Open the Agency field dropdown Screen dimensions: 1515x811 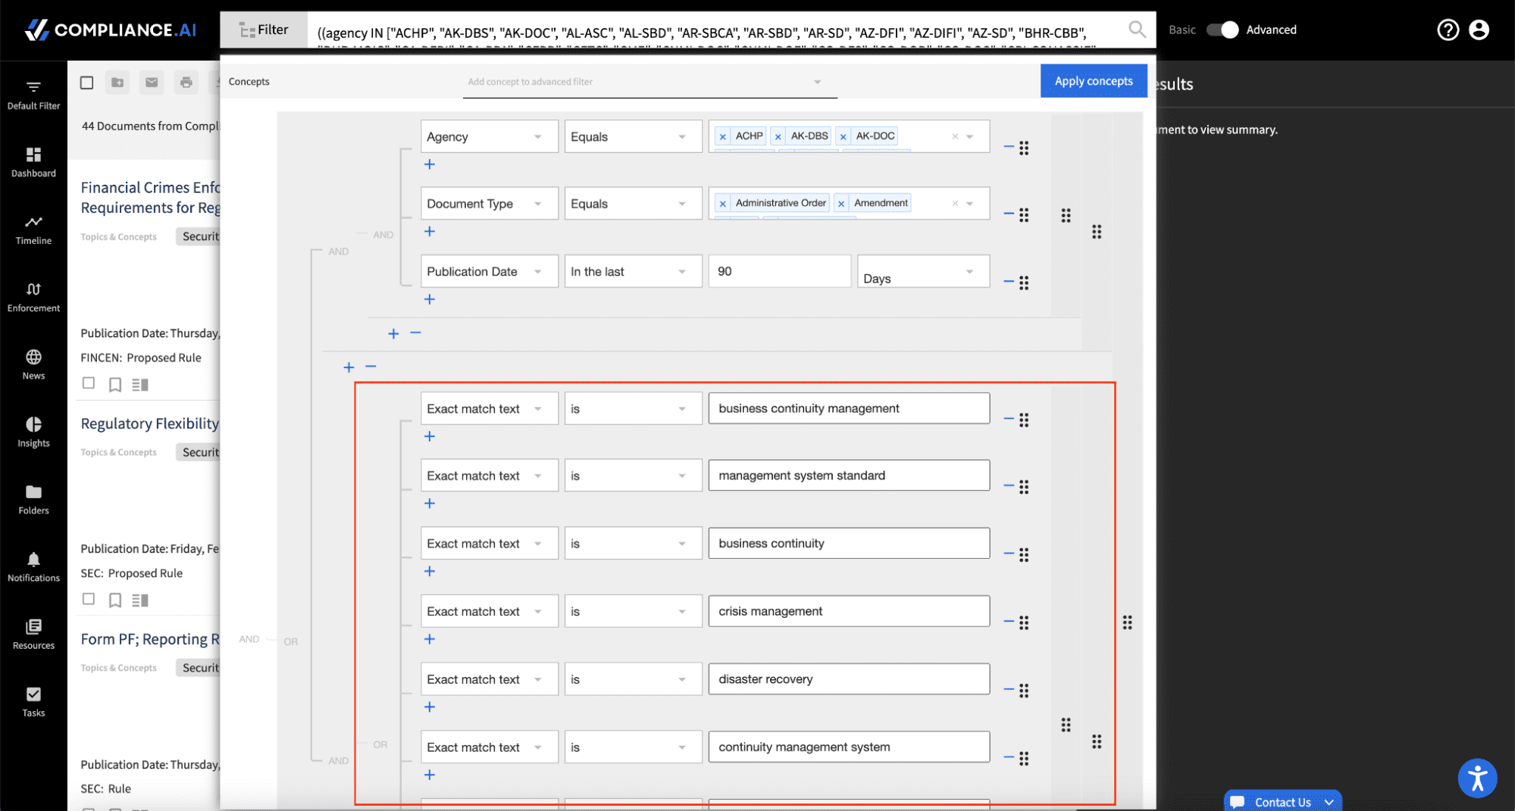pos(489,136)
